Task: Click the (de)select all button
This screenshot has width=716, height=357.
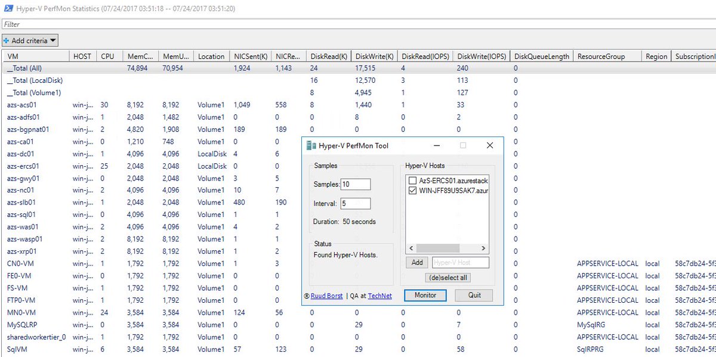Action: point(447,278)
